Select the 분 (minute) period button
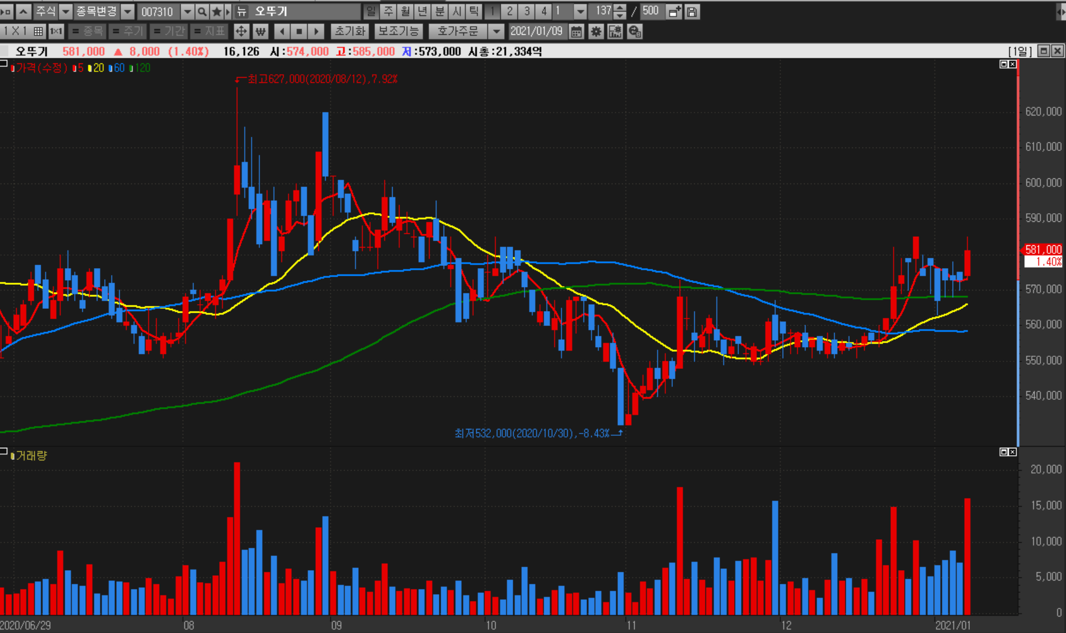This screenshot has height=633, width=1066. tap(440, 11)
